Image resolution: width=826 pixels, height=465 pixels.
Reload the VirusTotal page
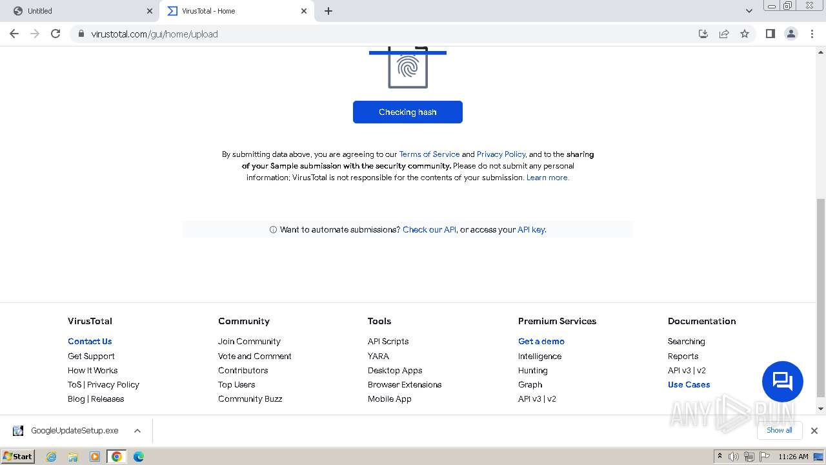[x=55, y=34]
